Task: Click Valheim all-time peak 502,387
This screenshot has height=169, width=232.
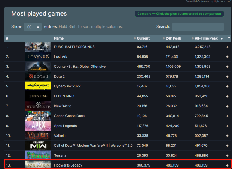Action: pyautogui.click(x=201, y=135)
